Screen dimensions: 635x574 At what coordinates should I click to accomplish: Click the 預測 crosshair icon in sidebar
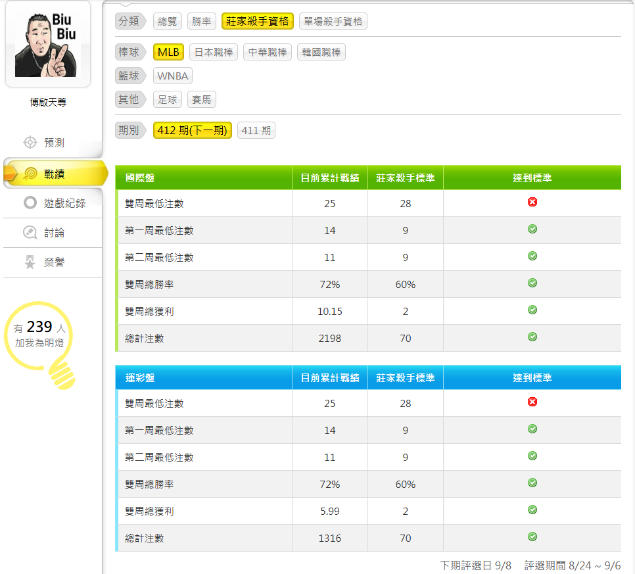coord(30,143)
